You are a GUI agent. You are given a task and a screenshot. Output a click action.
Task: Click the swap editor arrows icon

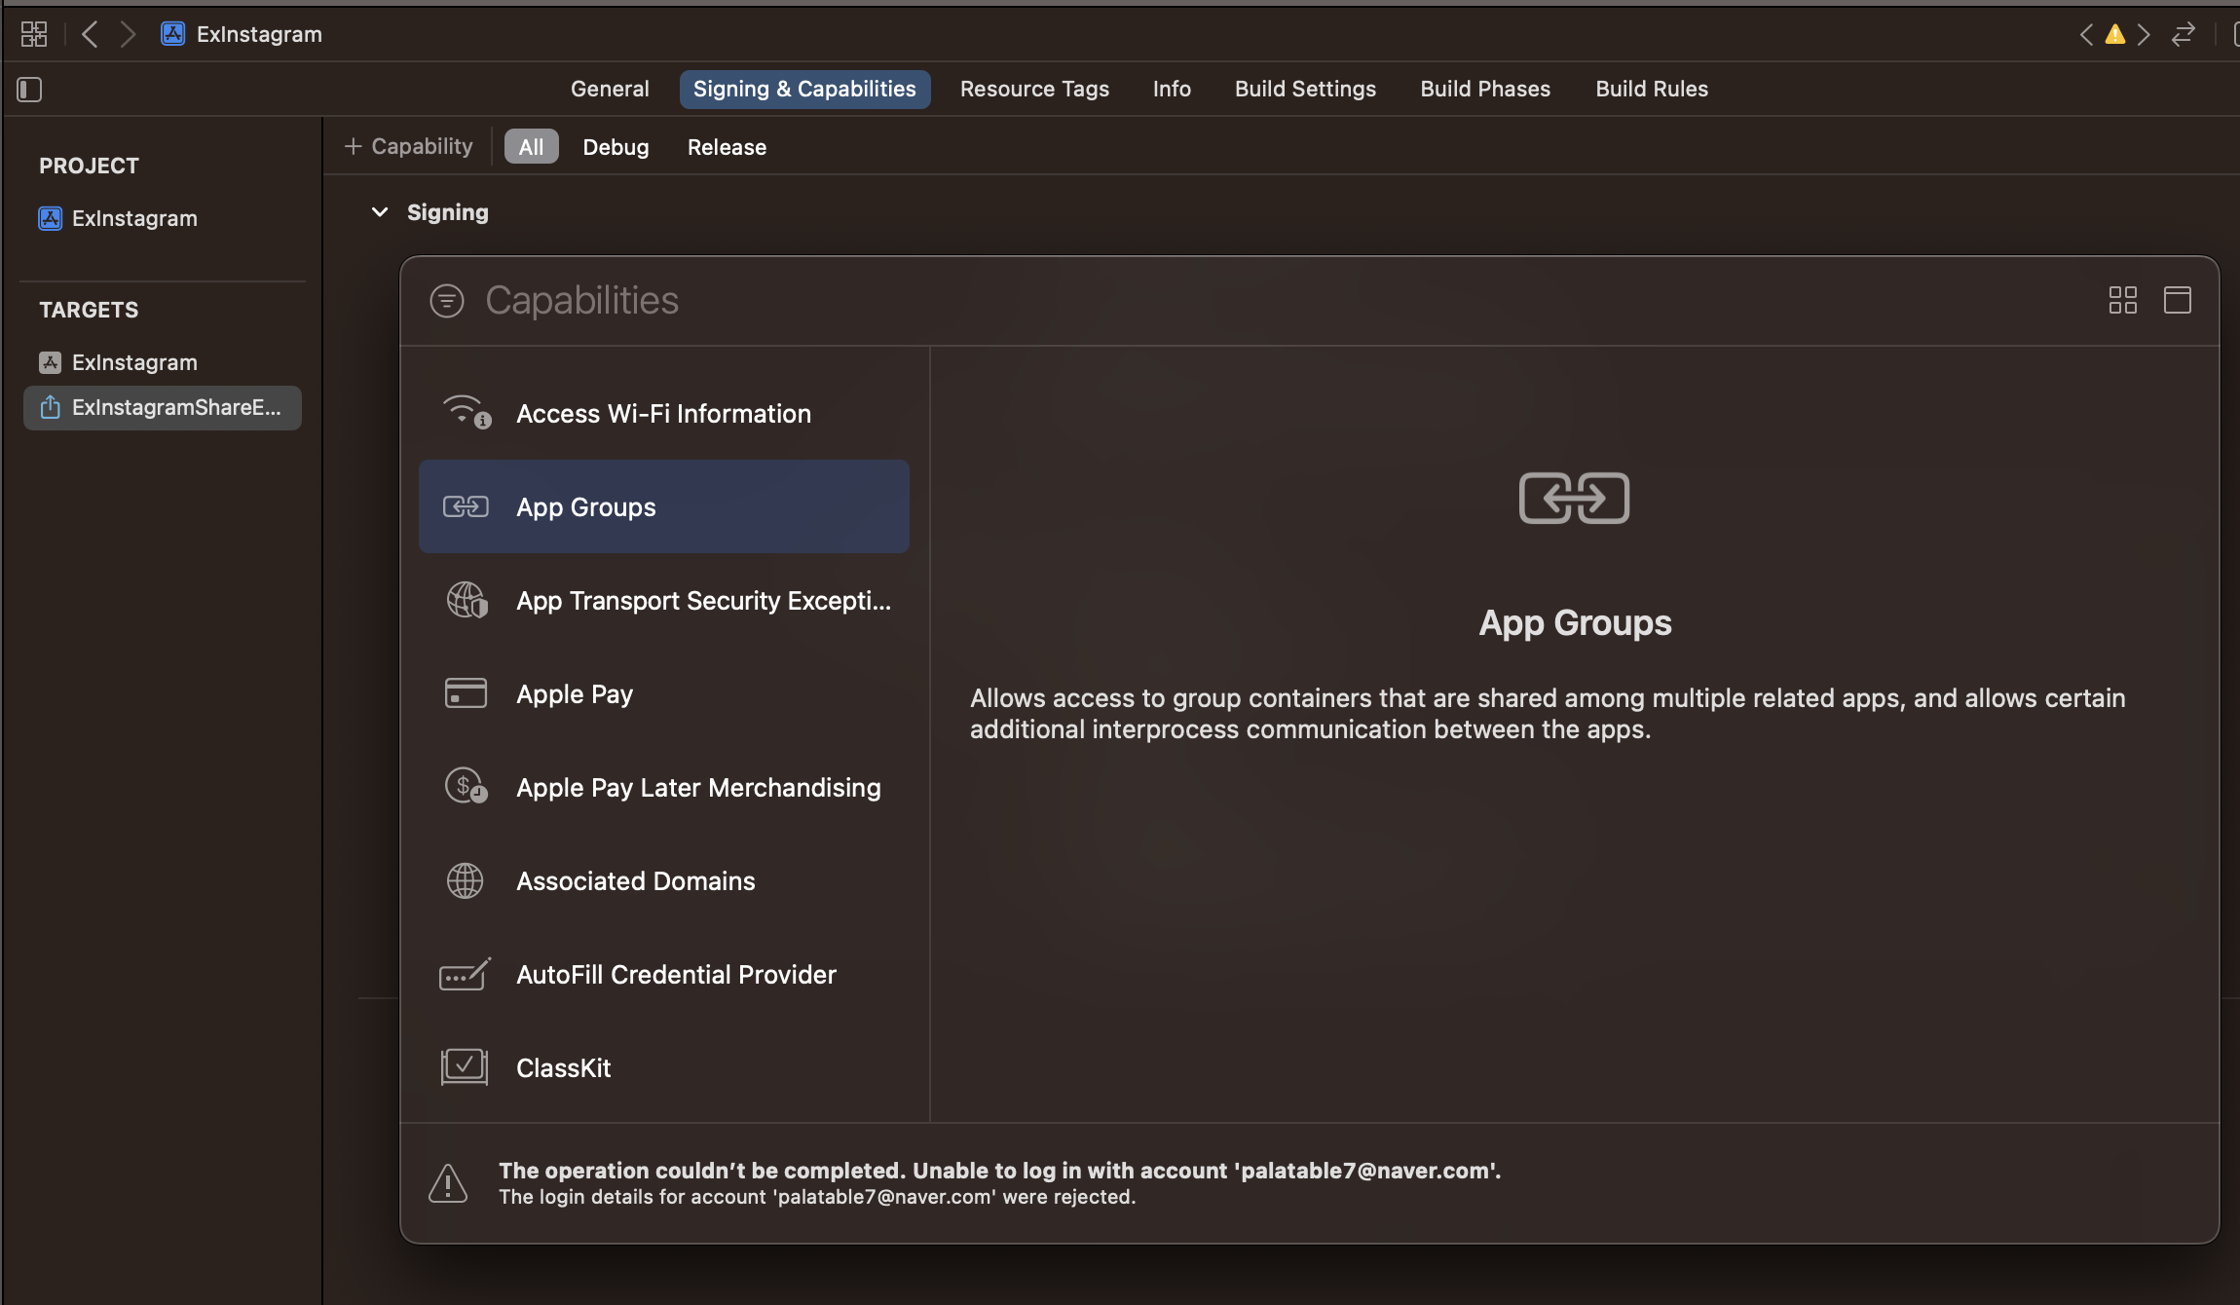[x=2183, y=34]
